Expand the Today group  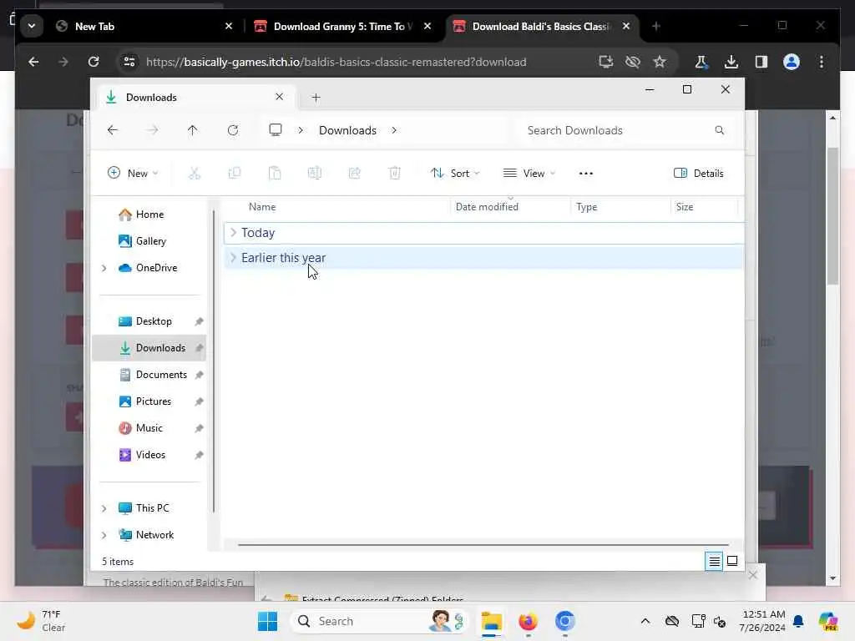(x=234, y=233)
